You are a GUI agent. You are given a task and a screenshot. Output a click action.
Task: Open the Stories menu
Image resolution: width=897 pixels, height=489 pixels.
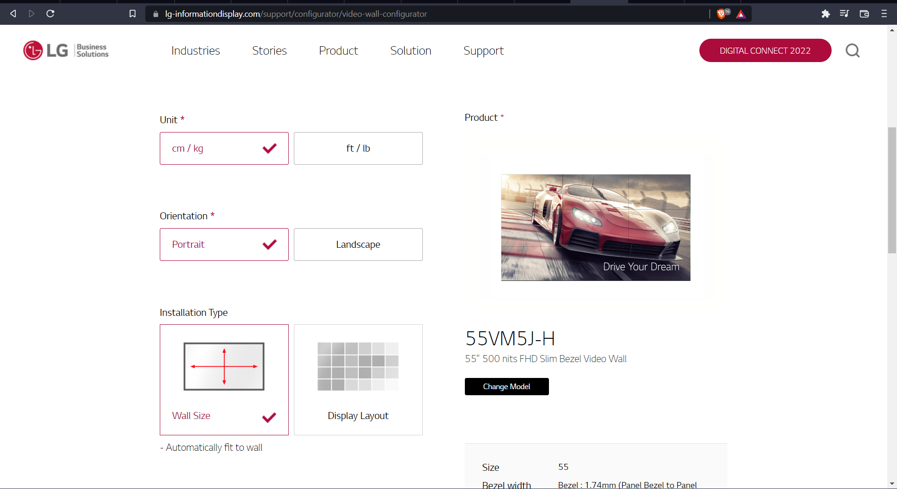[270, 50]
